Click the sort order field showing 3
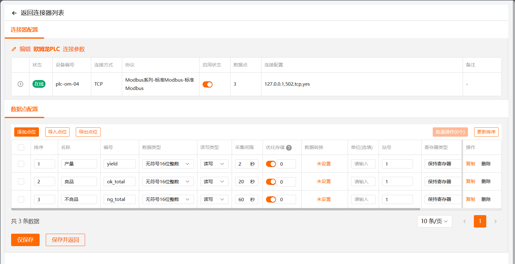 [x=45, y=199]
